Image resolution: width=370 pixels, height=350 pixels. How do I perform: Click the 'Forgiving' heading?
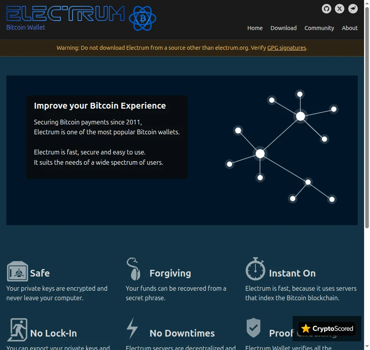[170, 273]
